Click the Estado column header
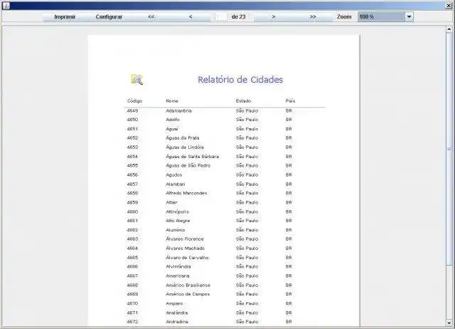The image size is (455, 329). (x=243, y=101)
